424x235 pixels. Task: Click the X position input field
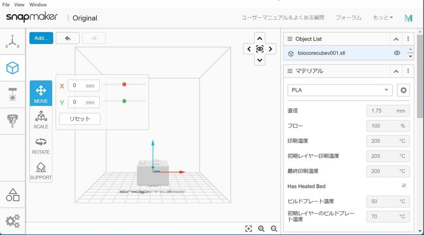pyautogui.click(x=84, y=85)
